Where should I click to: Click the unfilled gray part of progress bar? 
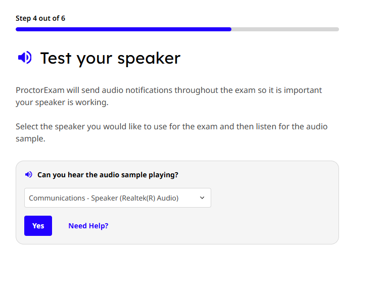[x=285, y=29]
